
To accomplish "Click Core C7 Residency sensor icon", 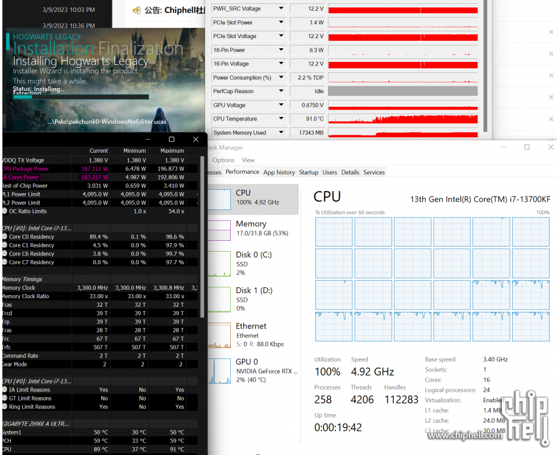I will [5, 262].
